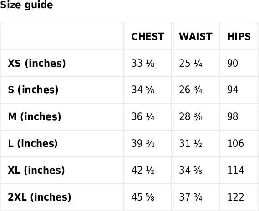Select the M chest value 36 ¼

tap(143, 116)
